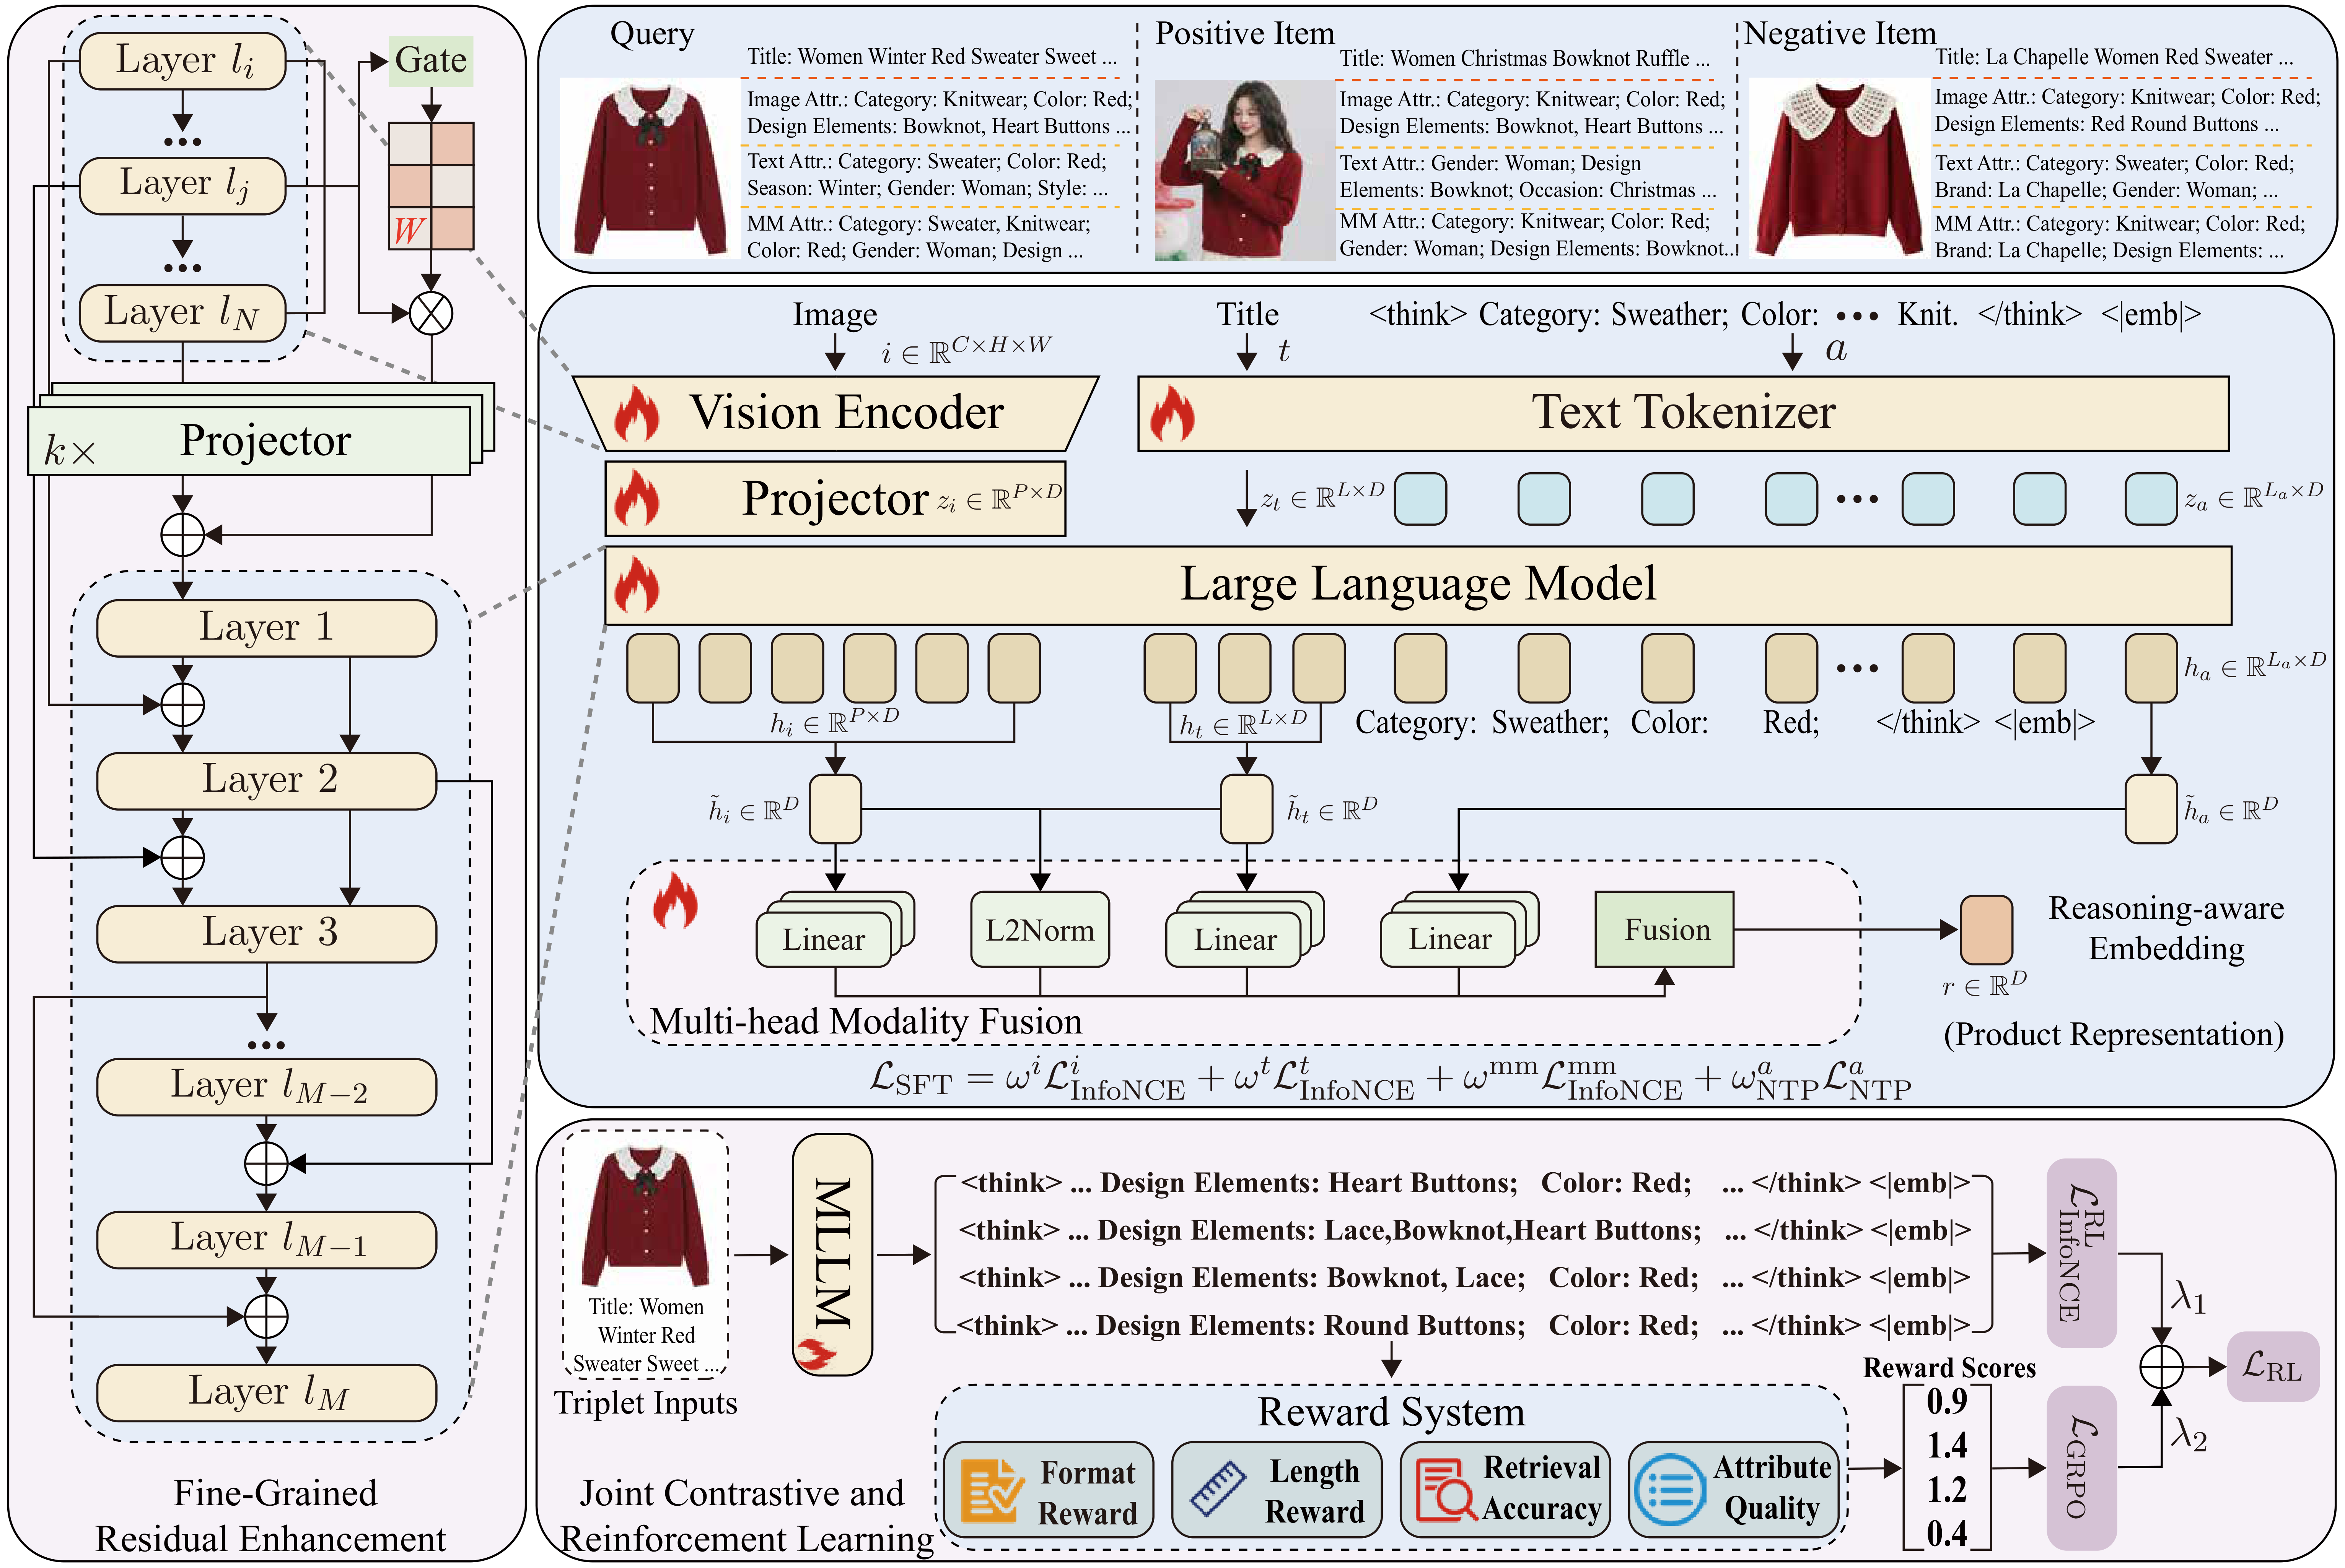
Task: Click the h̃_a pooled token box
Action: coord(2151,809)
